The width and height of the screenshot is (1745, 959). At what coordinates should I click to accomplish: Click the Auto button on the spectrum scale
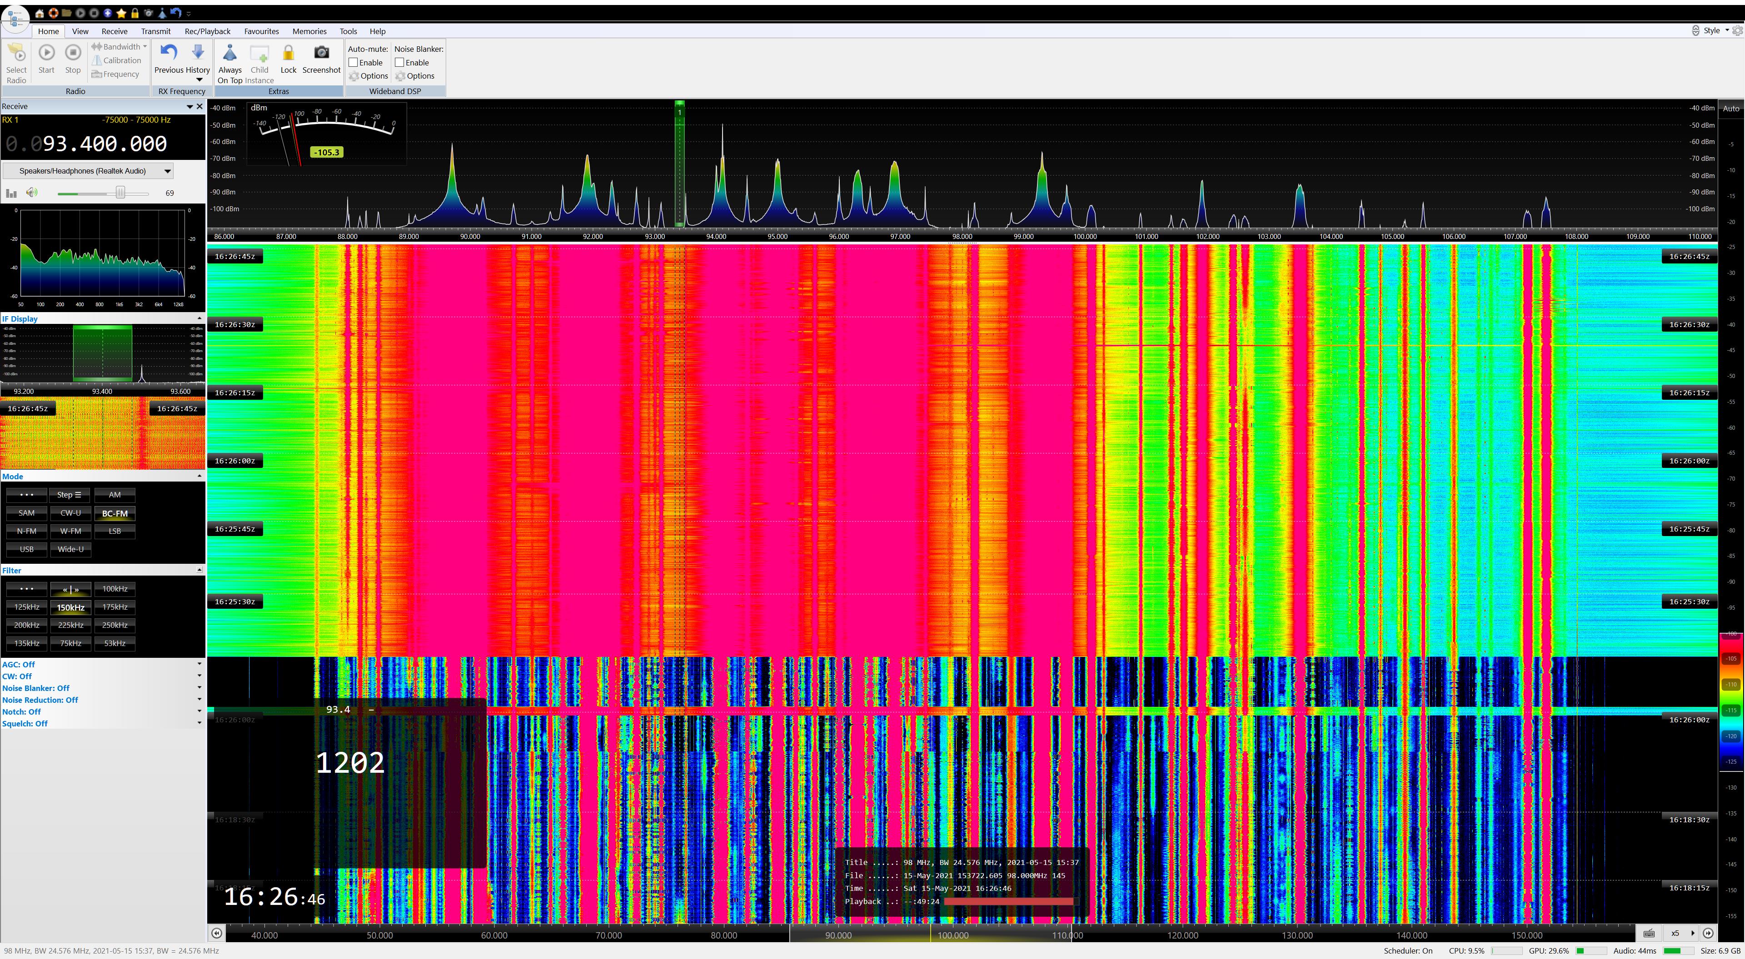click(x=1731, y=109)
